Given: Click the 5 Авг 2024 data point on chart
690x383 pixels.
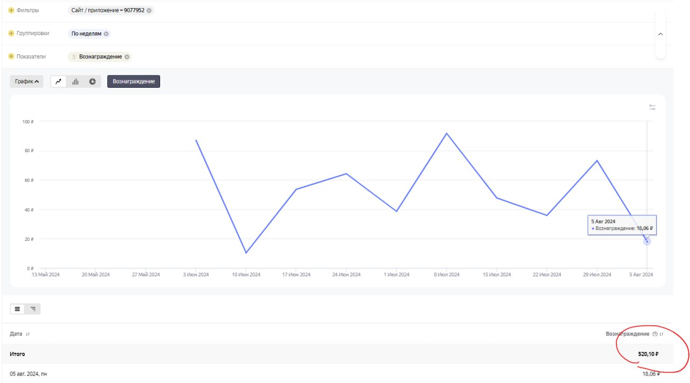Looking at the screenshot, I should pos(647,241).
